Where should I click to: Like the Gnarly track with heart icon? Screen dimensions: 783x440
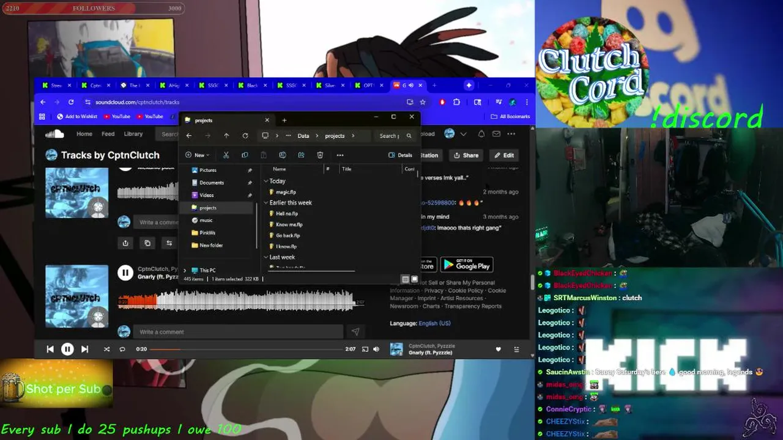pos(498,350)
